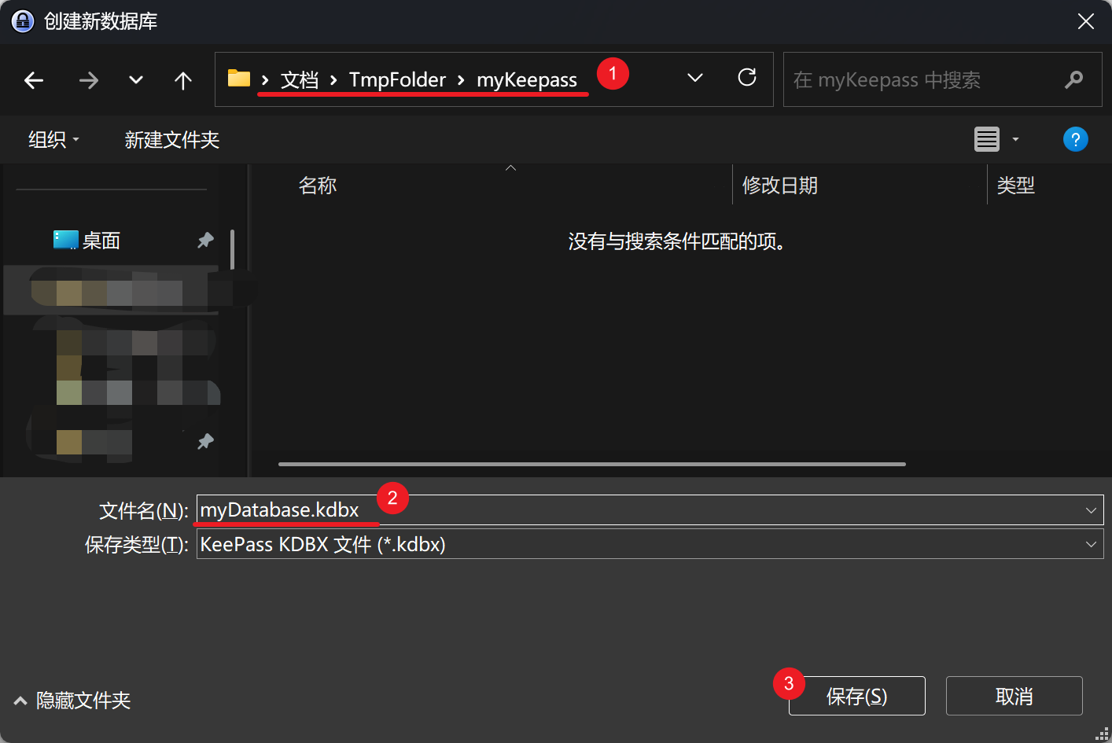Open help with question mark icon
Screen dimensions: 1112x743
(1075, 139)
